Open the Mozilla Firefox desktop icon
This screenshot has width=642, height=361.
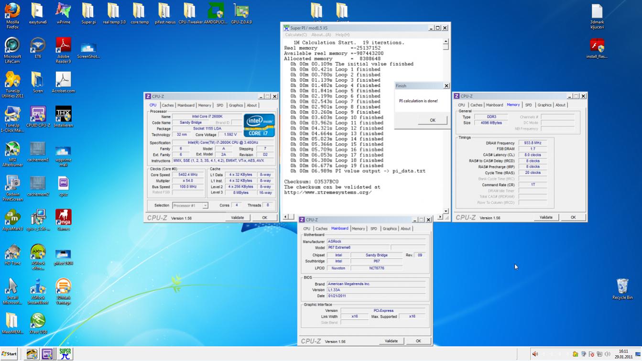[x=12, y=11]
